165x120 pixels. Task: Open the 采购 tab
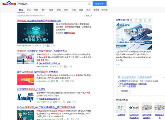click(74, 10)
